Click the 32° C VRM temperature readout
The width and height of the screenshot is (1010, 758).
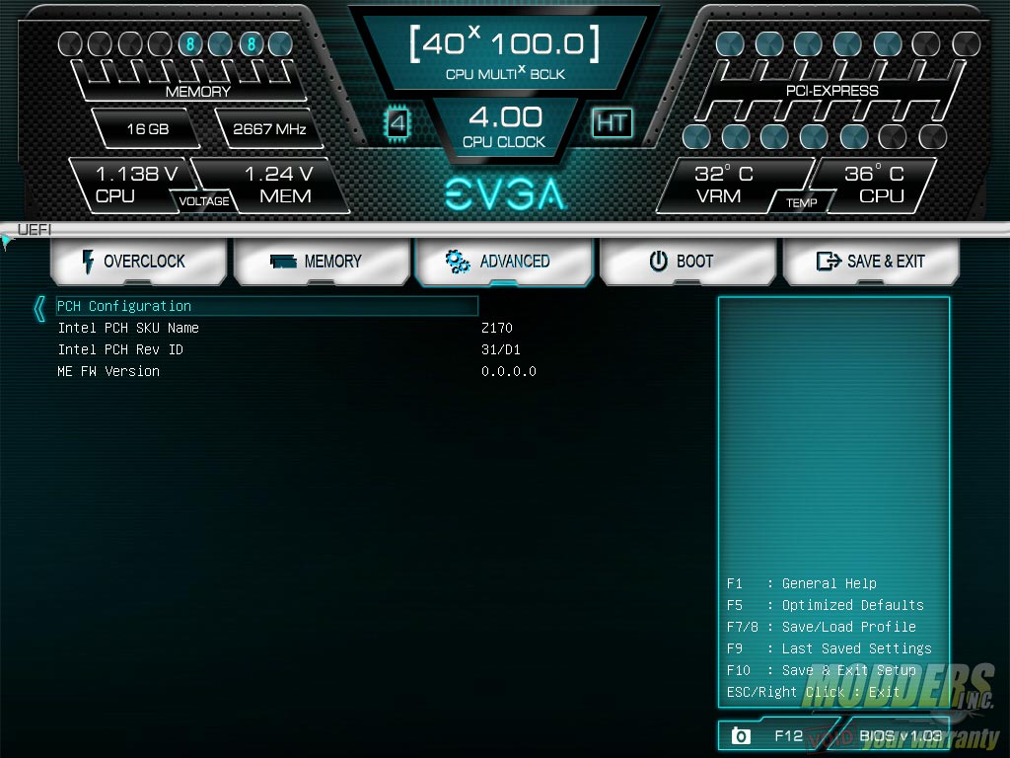(x=723, y=184)
